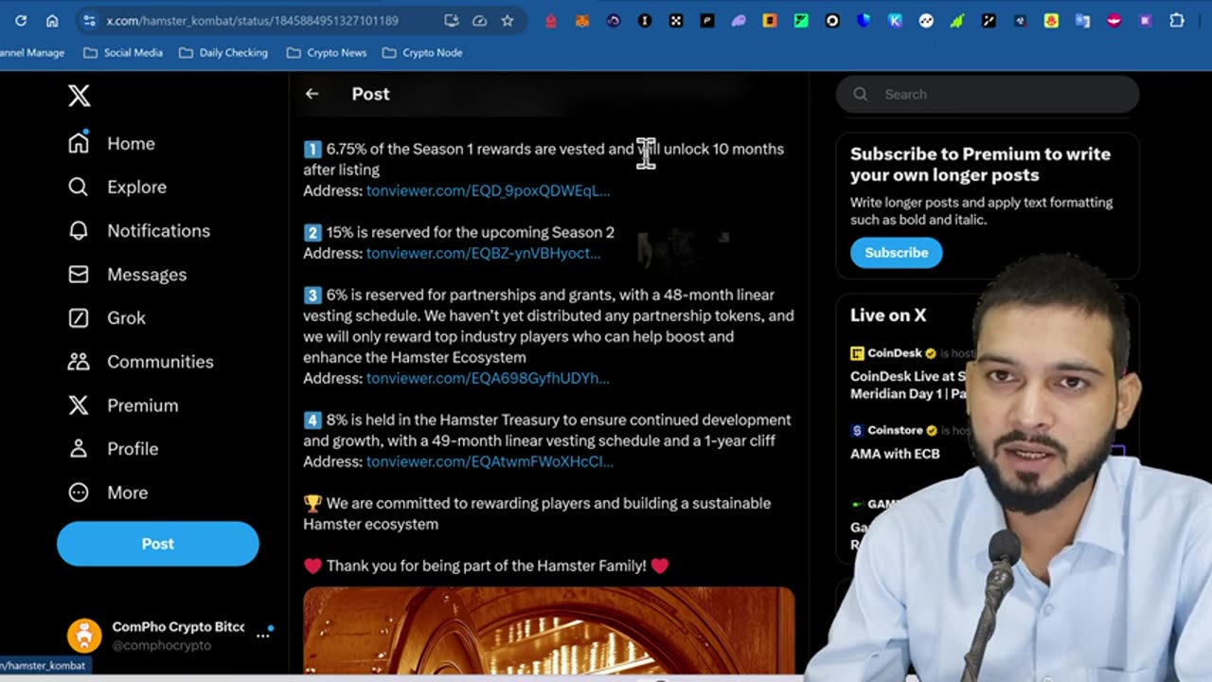Click "Thank you for being part" line
Image resolution: width=1212 pixels, height=682 pixels.
click(486, 565)
